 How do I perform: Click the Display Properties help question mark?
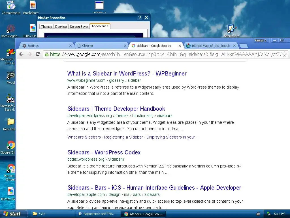[140, 18]
